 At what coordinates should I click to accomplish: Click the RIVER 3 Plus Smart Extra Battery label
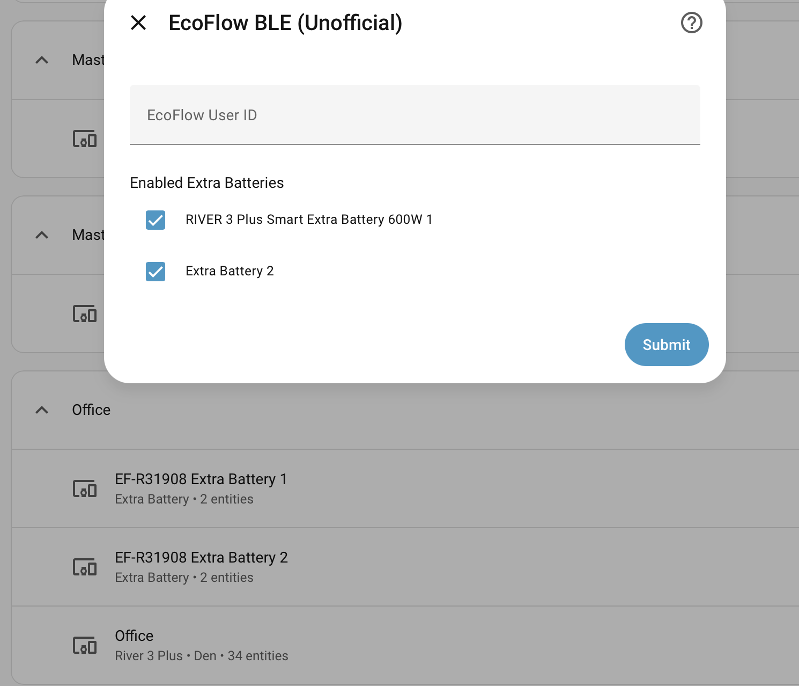pyautogui.click(x=309, y=220)
